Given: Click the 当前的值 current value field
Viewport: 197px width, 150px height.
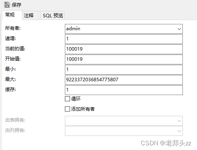Looking at the screenshot, I should point(124,49).
